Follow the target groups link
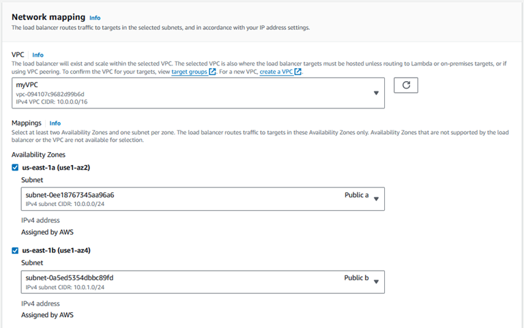The width and height of the screenshot is (524, 328). 189,72
